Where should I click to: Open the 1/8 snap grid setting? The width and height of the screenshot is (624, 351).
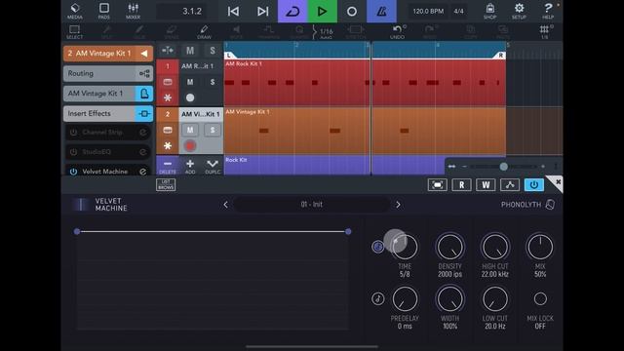click(544, 32)
